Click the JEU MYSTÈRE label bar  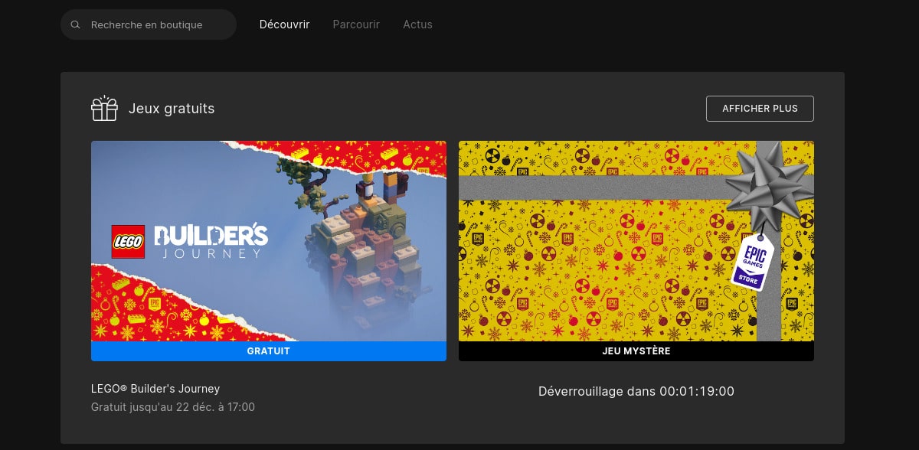click(636, 351)
